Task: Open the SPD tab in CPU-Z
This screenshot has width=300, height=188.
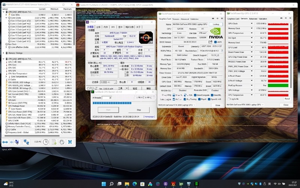Action: pyautogui.click(x=113, y=27)
